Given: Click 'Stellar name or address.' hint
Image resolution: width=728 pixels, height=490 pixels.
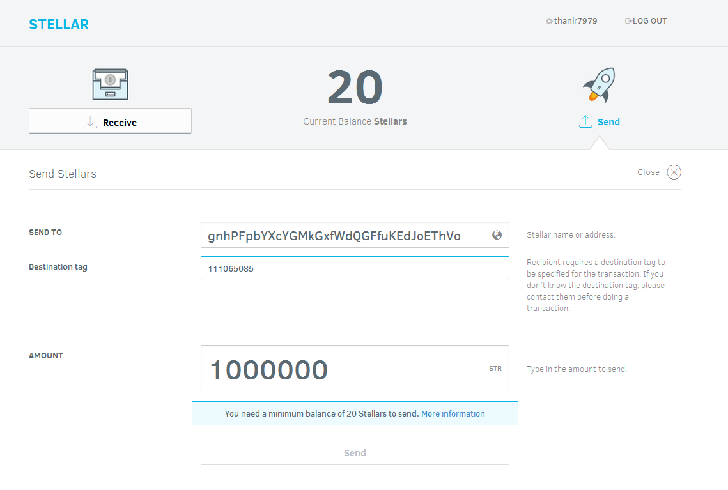Looking at the screenshot, I should pos(571,235).
